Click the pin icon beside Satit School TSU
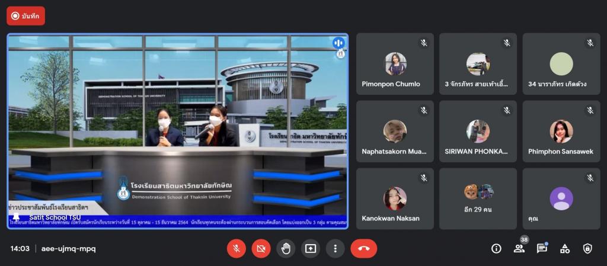 (x=16, y=217)
